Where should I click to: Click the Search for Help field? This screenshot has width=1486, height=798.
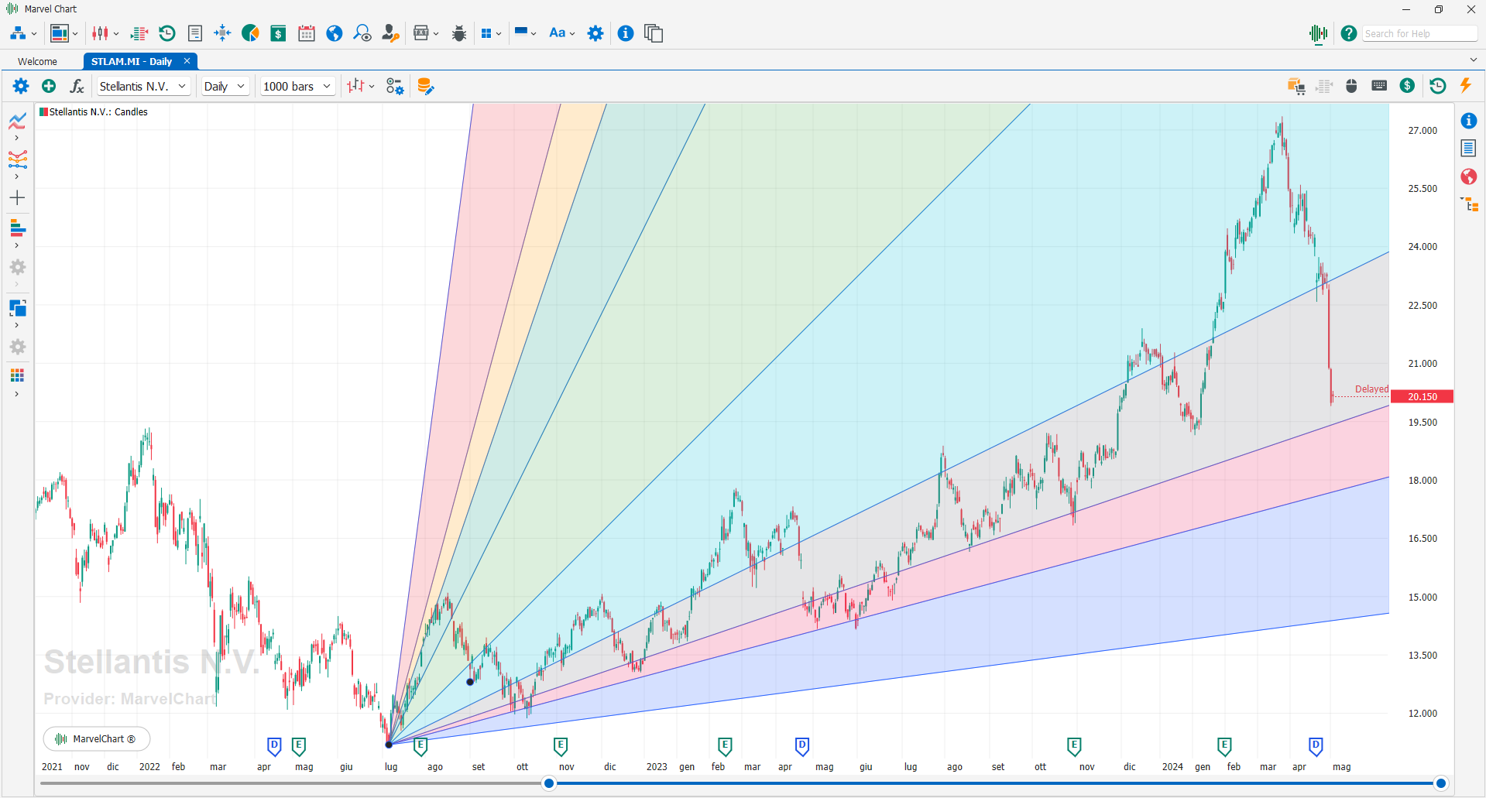pos(1420,33)
